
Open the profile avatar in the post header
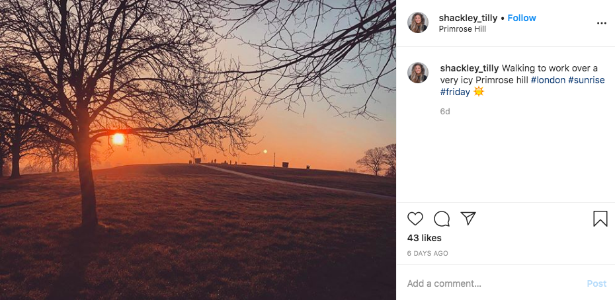tap(418, 22)
